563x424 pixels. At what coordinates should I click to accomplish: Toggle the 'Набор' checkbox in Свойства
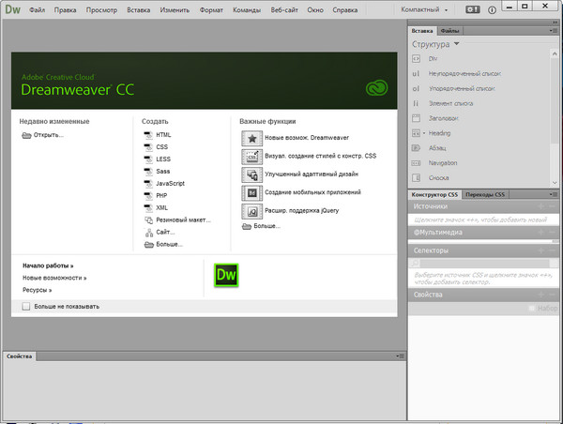[x=532, y=308]
